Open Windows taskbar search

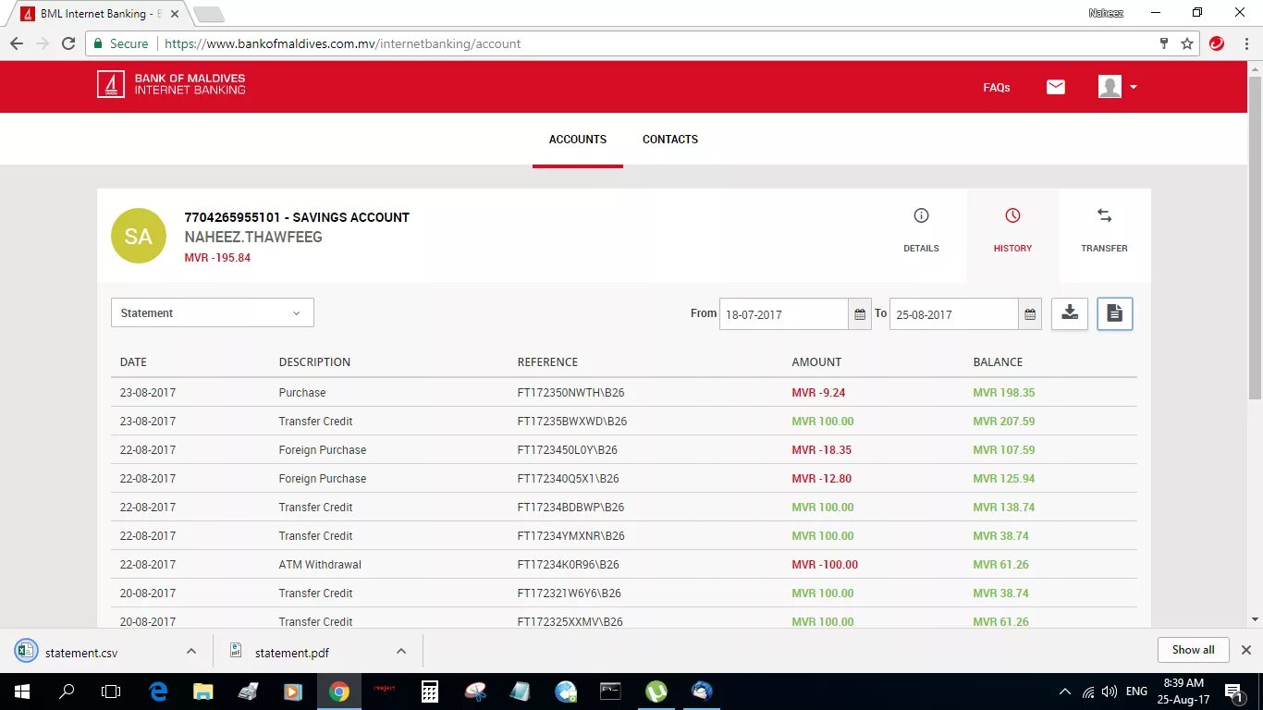(x=67, y=692)
